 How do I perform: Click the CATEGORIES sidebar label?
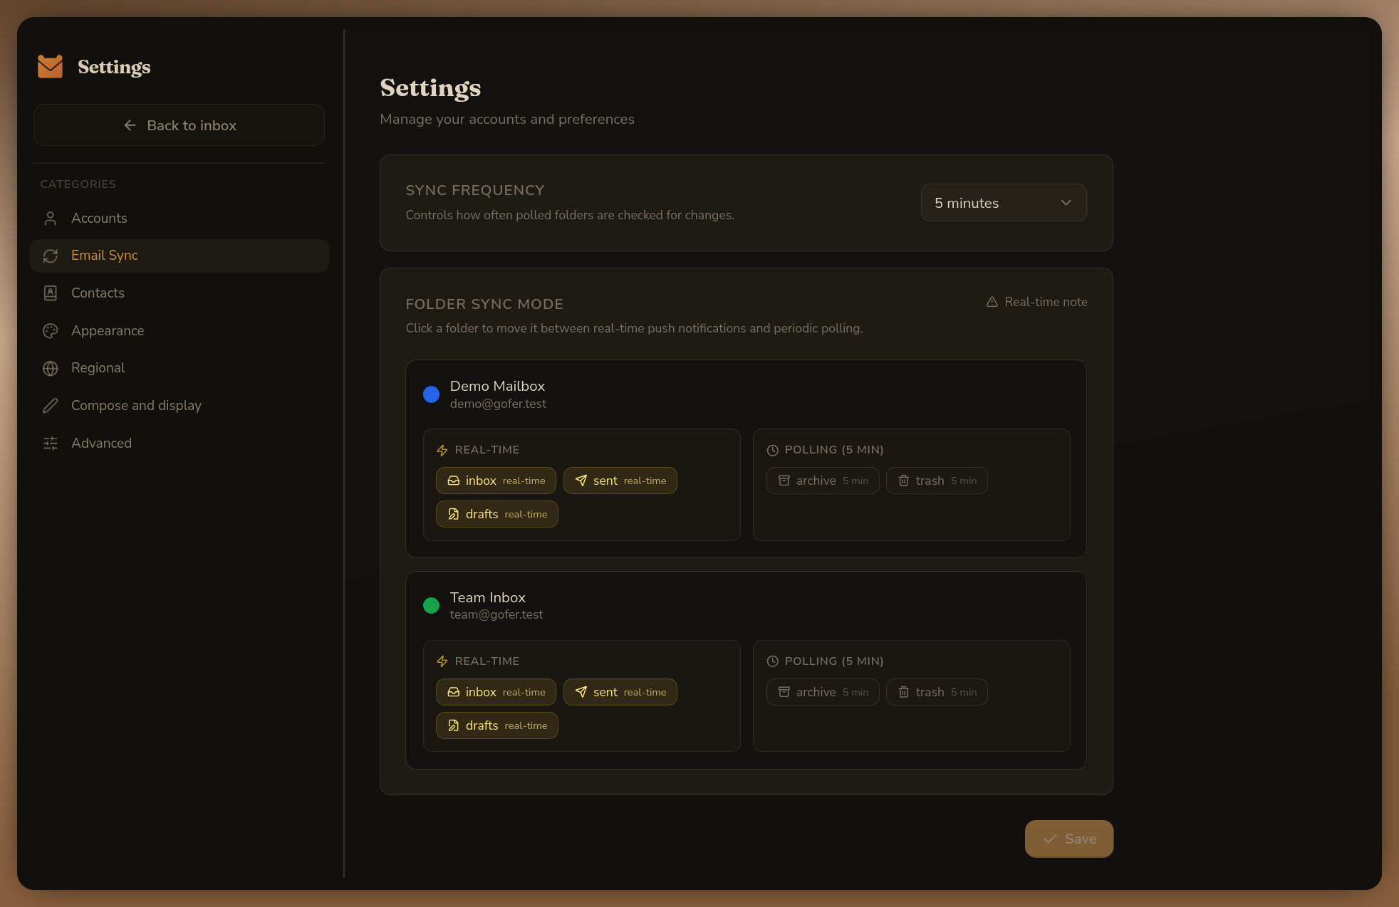(x=78, y=184)
